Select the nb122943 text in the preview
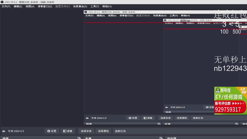This screenshot has height=139, width=247. coord(230,68)
